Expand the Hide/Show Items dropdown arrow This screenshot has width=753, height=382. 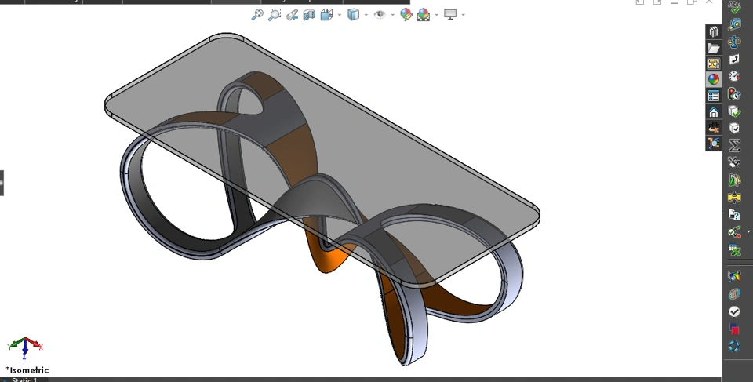[393, 15]
